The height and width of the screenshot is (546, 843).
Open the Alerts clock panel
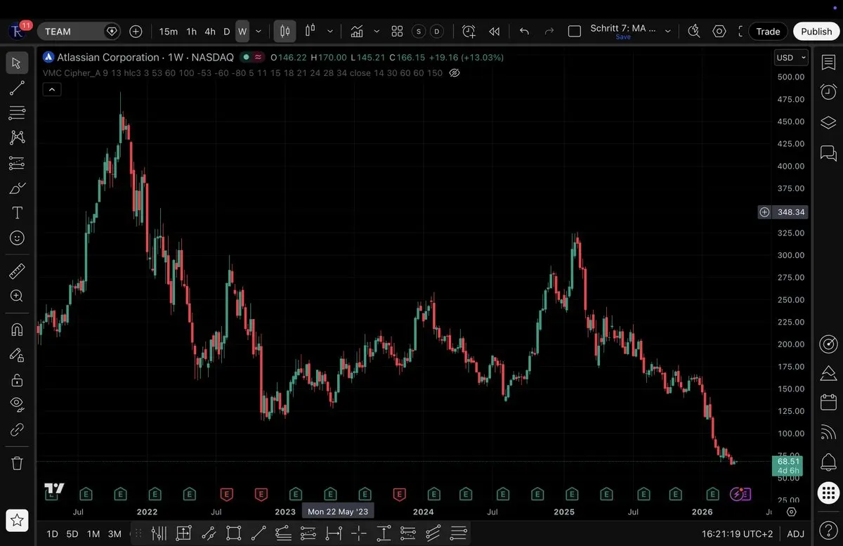pos(828,92)
